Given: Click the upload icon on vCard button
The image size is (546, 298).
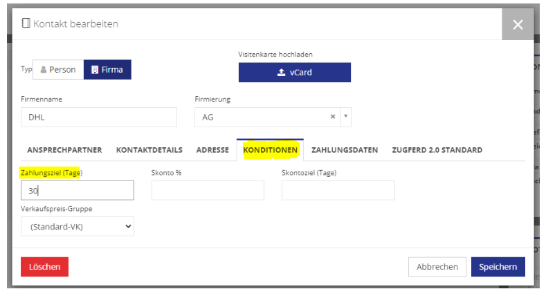Looking at the screenshot, I should pos(281,73).
